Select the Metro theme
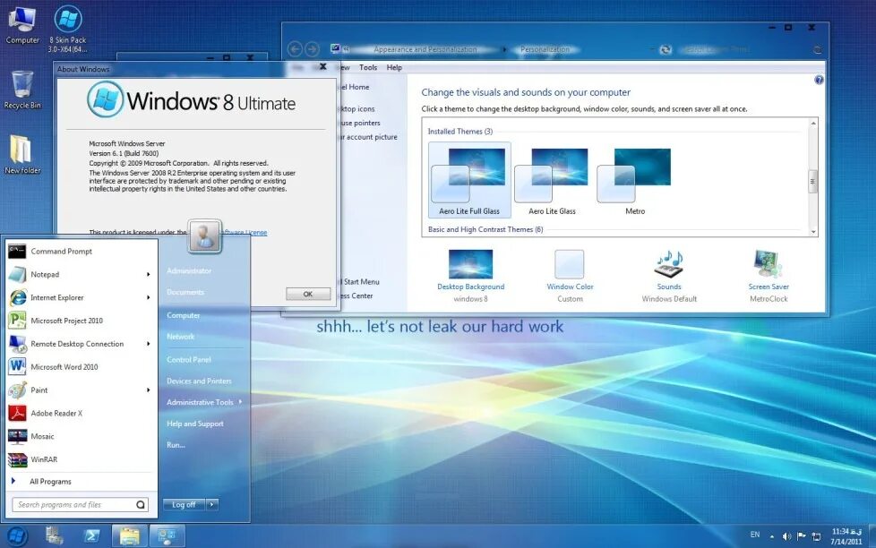This screenshot has height=548, width=876. click(635, 180)
